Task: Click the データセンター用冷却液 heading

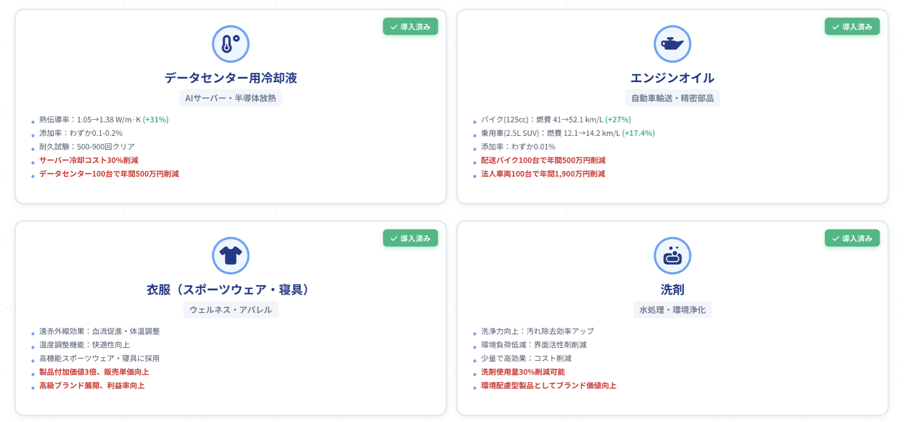Action: click(x=230, y=78)
